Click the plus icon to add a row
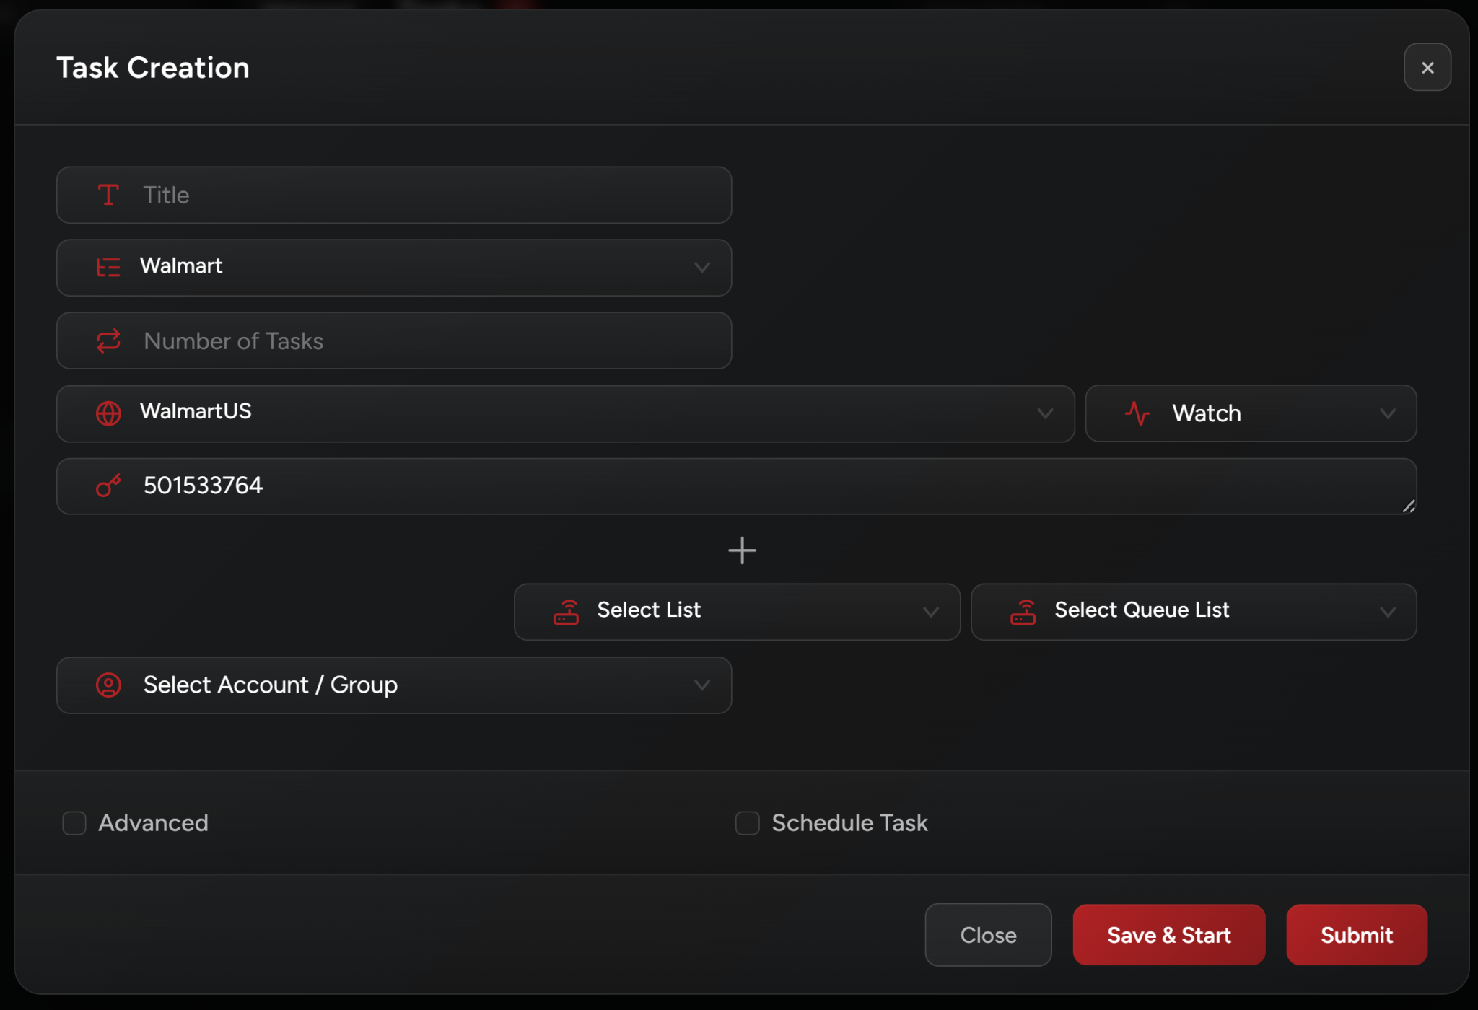Screen dimensions: 1478x1010 (742, 550)
